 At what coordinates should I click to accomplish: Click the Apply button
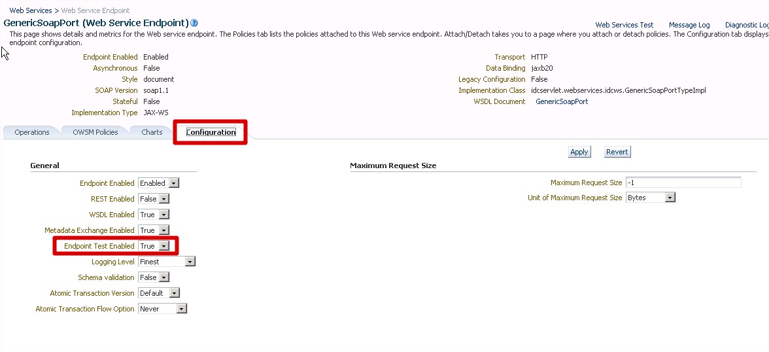tap(579, 152)
